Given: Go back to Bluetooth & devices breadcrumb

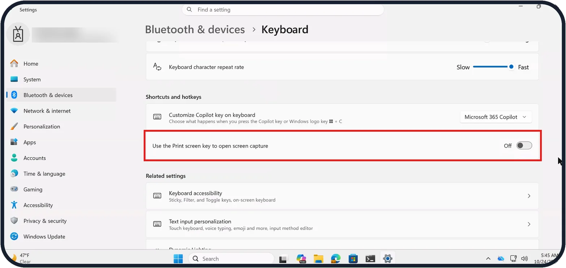Looking at the screenshot, I should (195, 29).
